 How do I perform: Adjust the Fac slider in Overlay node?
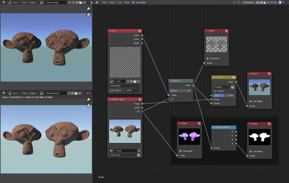224,95
